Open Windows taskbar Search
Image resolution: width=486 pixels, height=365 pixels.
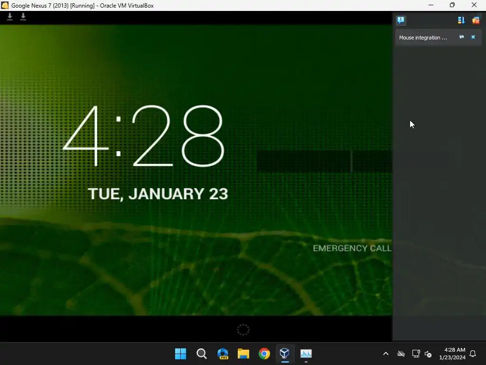pyautogui.click(x=201, y=354)
